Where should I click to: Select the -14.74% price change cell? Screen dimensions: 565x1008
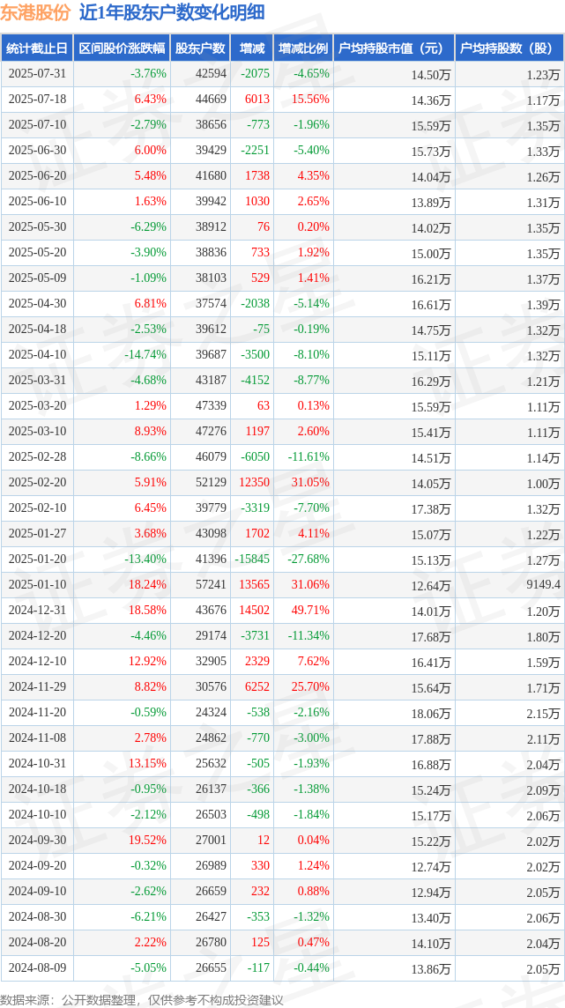click(145, 355)
